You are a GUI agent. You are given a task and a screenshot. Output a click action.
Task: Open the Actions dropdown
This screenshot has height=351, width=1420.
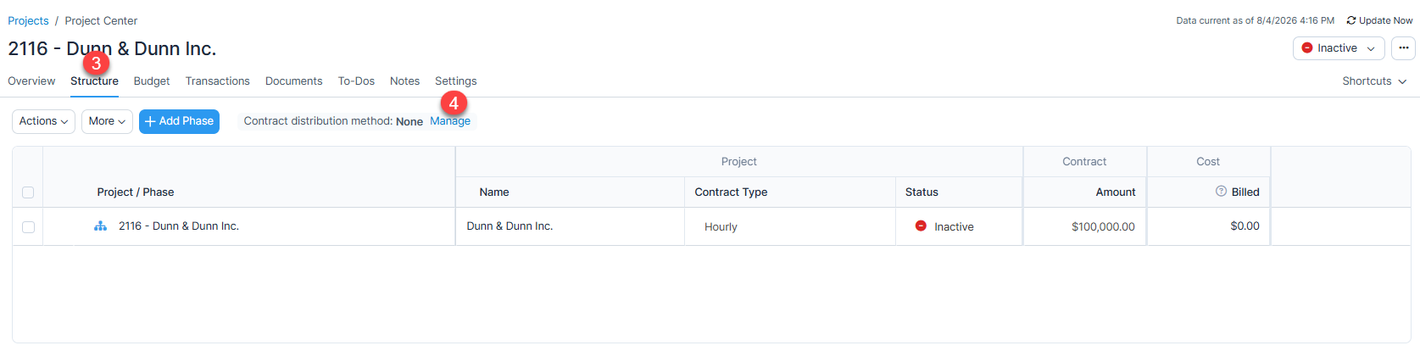click(x=43, y=121)
